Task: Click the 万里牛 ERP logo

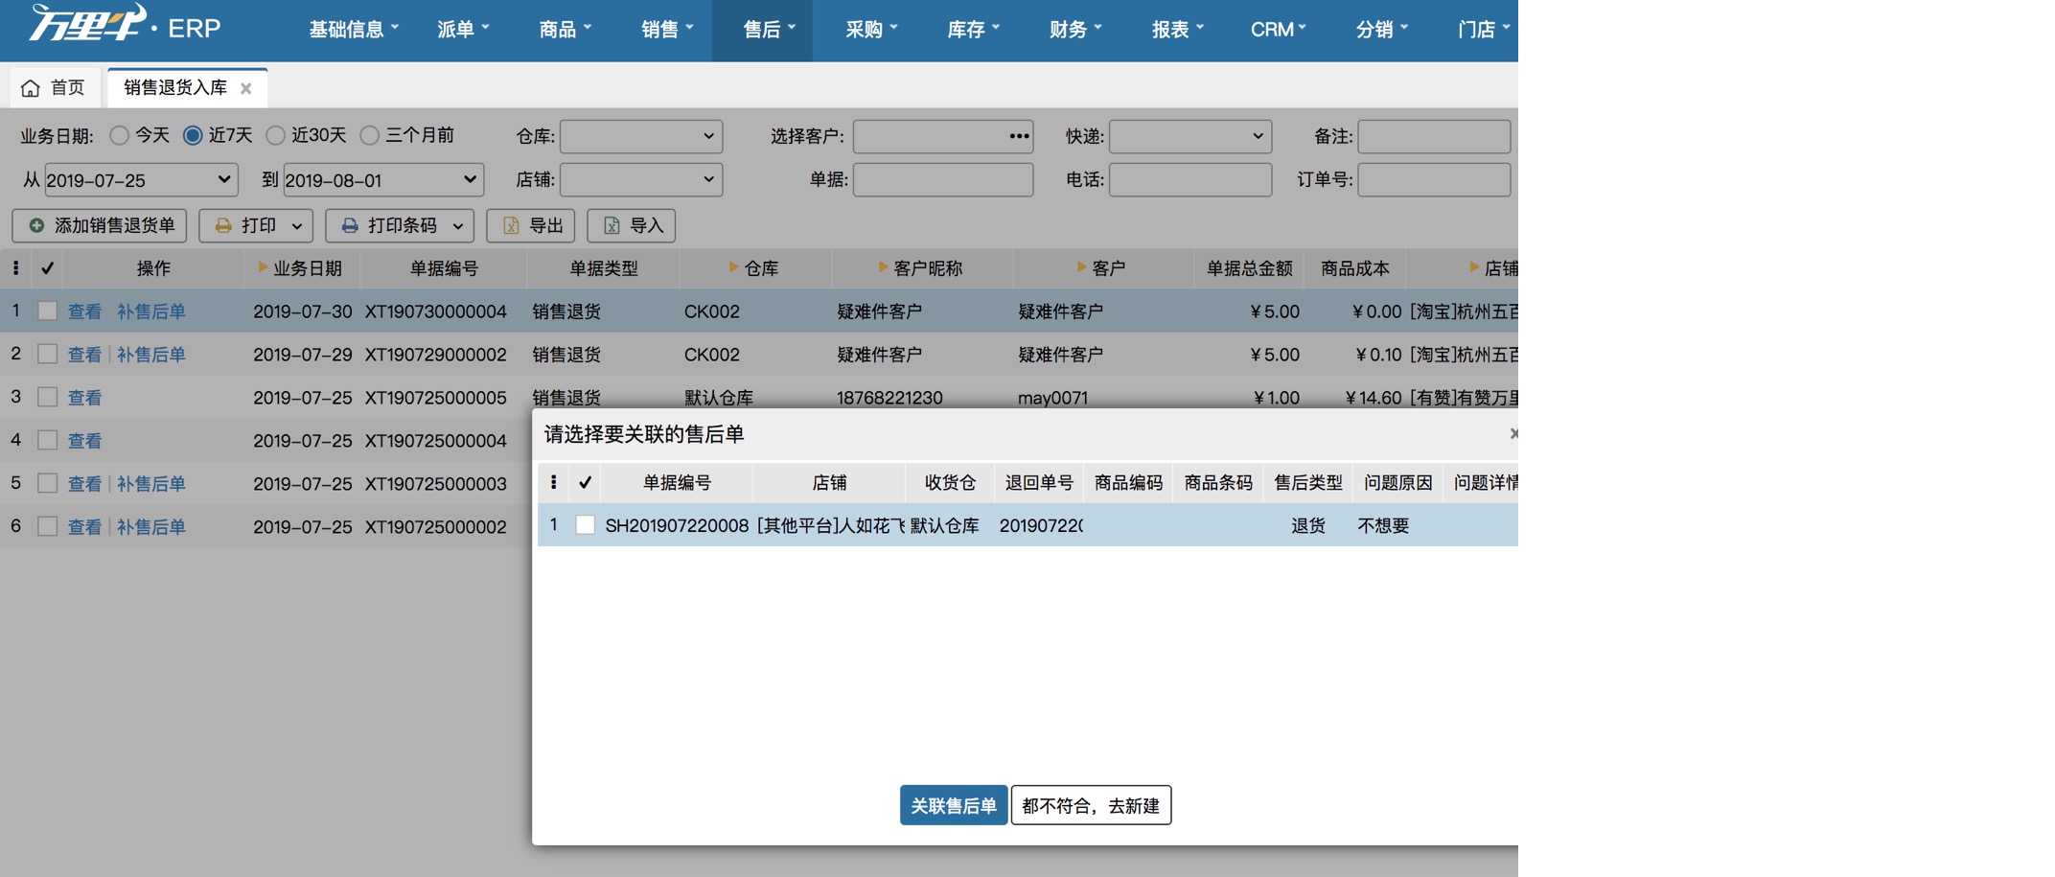Action: (126, 23)
